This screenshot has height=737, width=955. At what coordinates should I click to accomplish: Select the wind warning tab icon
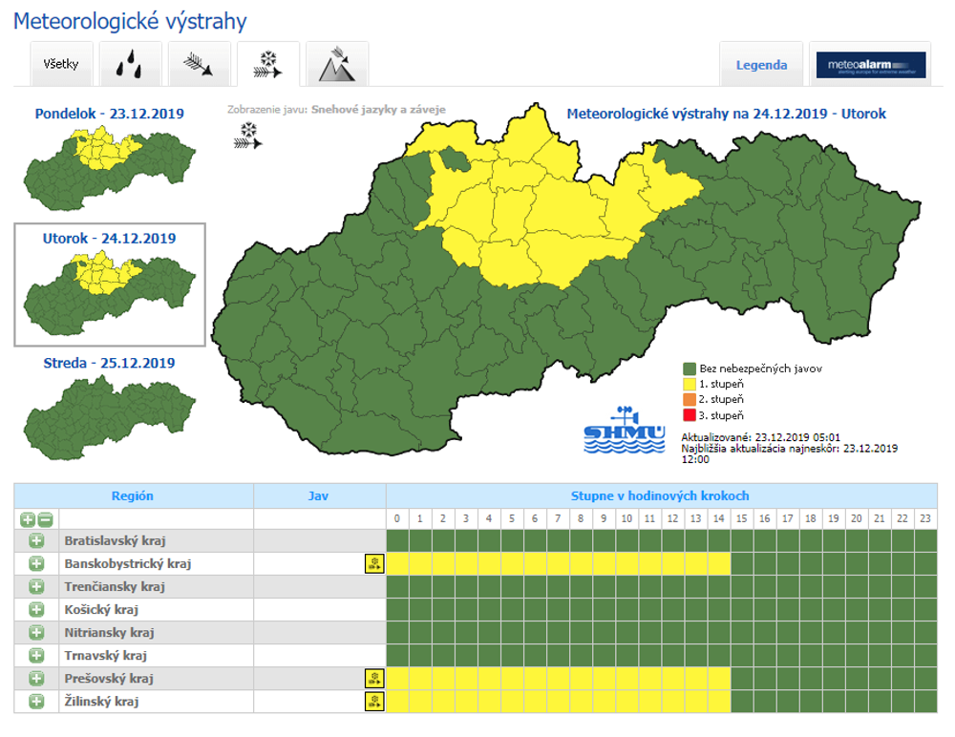pos(200,65)
